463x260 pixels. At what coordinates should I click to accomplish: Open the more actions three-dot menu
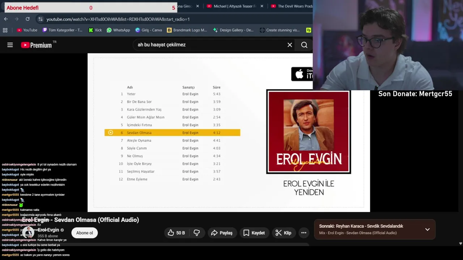[x=304, y=233]
